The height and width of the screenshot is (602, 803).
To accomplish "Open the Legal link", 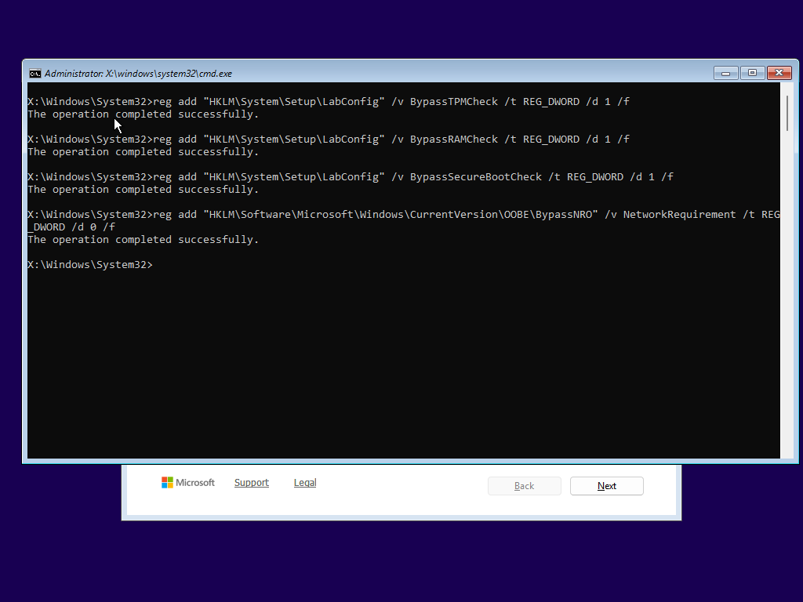I will (305, 483).
